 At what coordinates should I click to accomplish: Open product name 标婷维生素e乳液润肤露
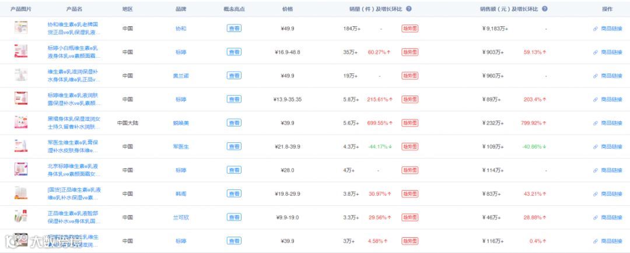(x=73, y=99)
